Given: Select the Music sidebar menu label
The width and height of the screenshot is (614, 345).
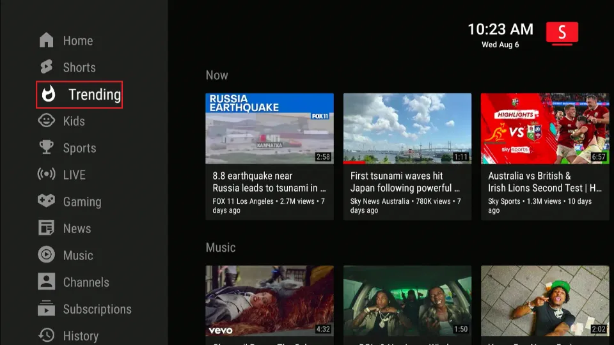Looking at the screenshot, I should (78, 256).
